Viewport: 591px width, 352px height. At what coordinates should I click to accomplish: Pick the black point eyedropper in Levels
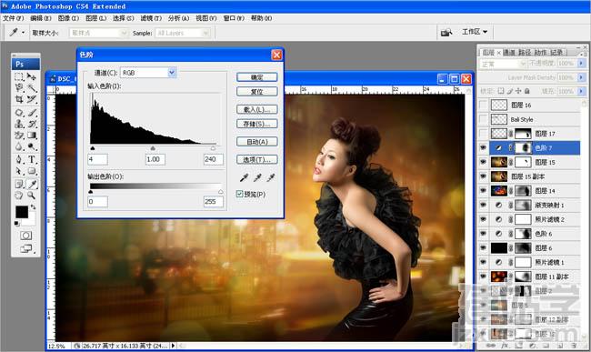point(245,177)
